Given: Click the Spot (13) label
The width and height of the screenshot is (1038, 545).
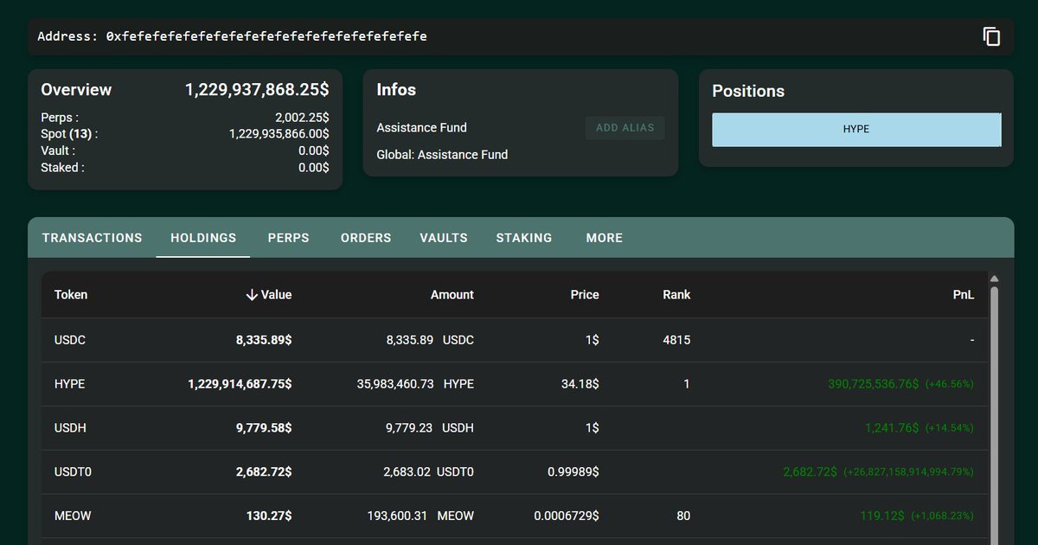Looking at the screenshot, I should tap(69, 134).
